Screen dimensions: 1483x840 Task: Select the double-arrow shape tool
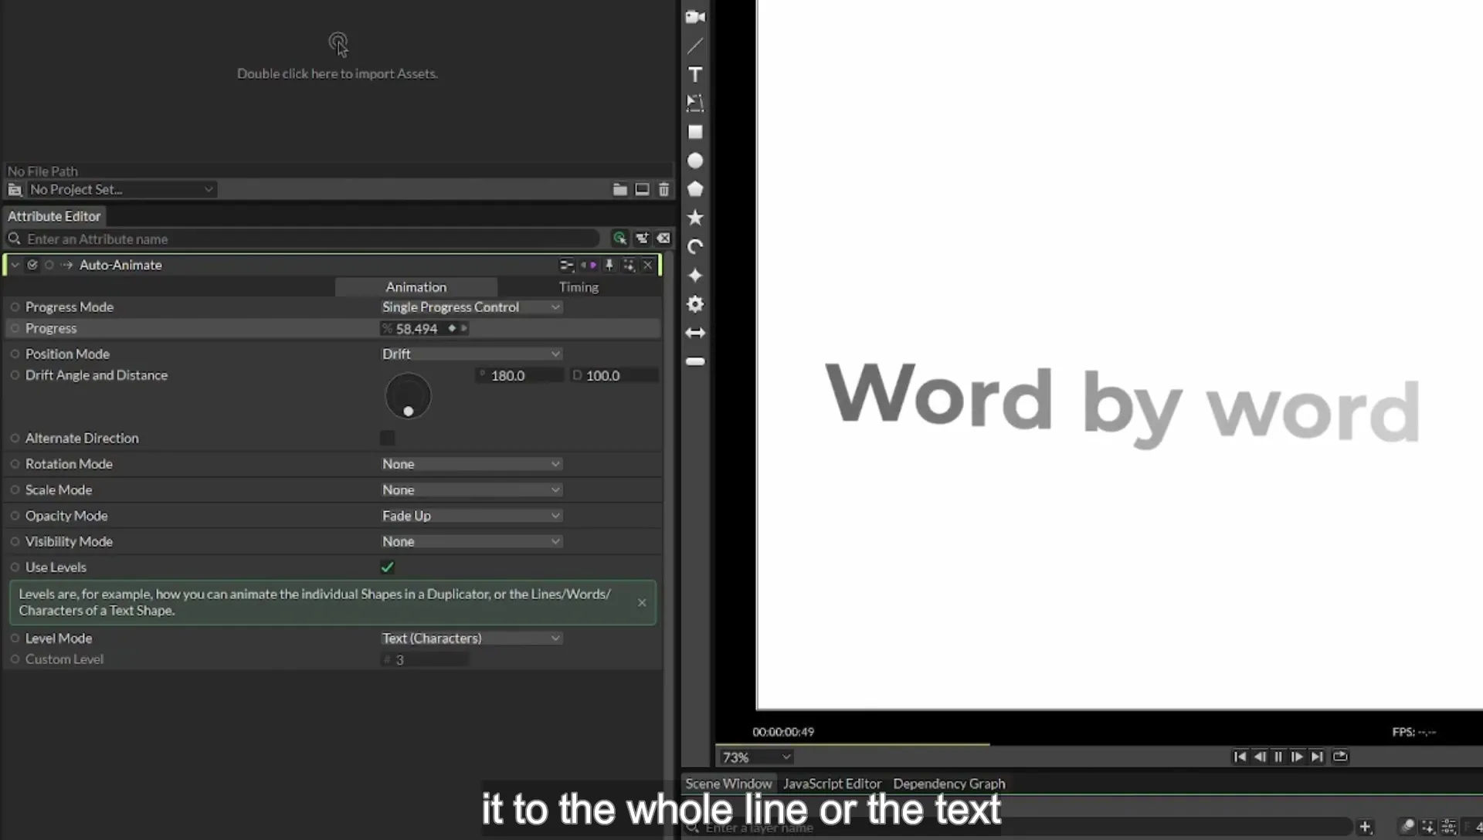coord(695,333)
